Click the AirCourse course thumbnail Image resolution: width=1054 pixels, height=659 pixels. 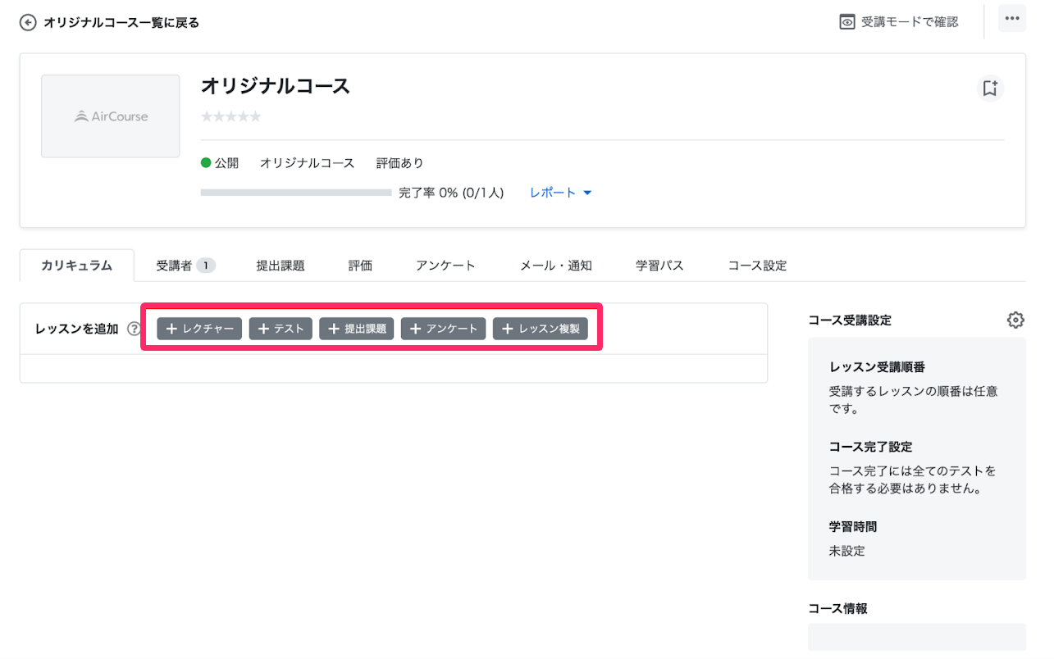click(111, 116)
